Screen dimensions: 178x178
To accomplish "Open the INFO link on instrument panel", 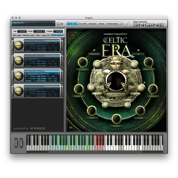I will tap(71, 128).
